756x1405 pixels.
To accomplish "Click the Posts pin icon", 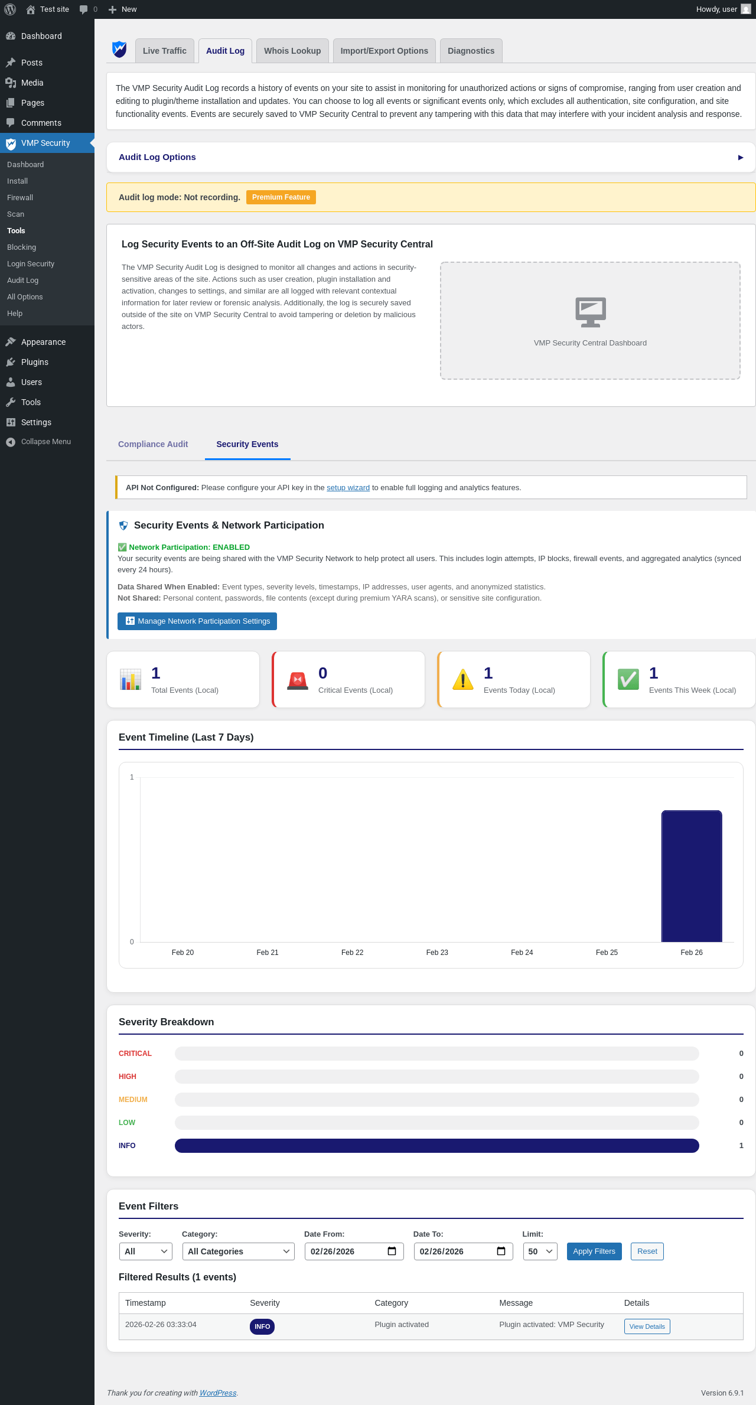I will pos(11,63).
